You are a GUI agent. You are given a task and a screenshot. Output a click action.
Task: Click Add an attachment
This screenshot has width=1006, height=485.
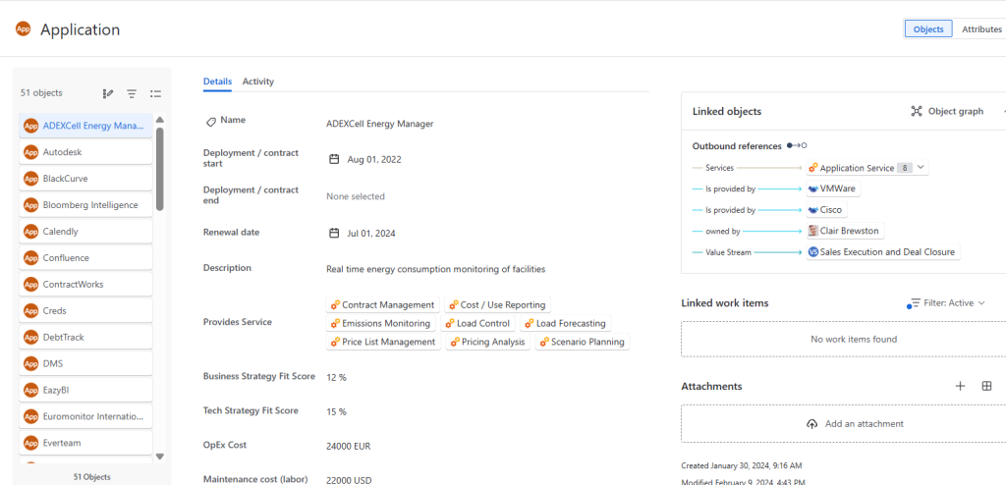tap(855, 424)
